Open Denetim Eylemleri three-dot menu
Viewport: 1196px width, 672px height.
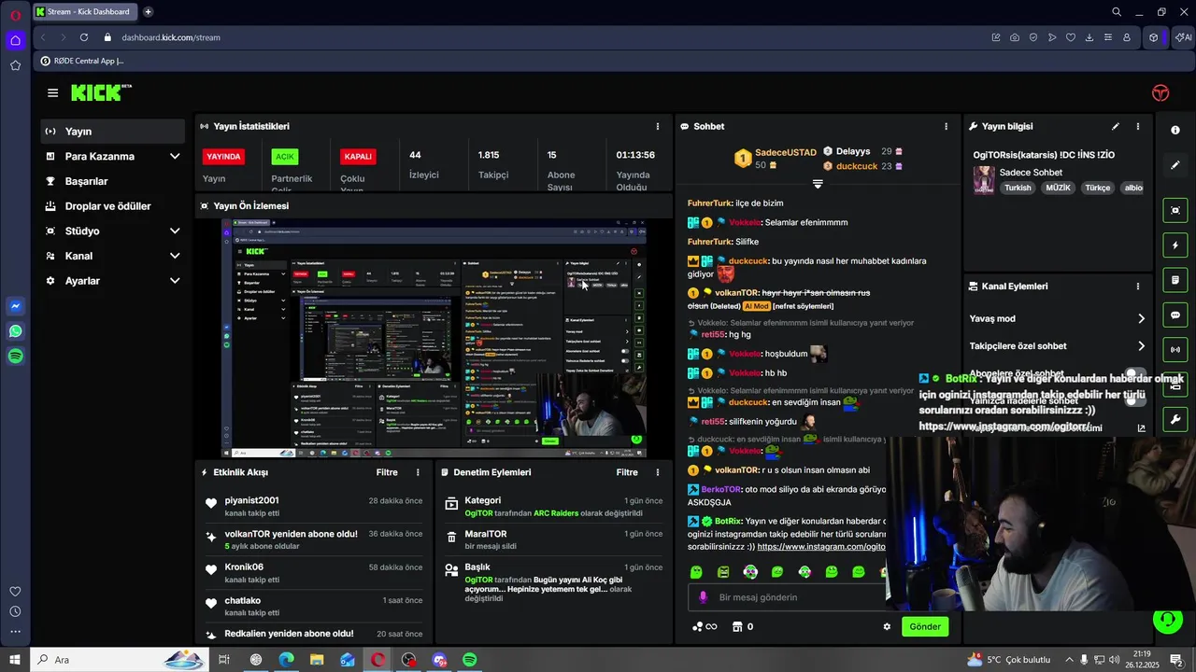658,472
